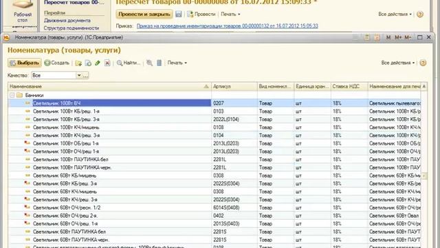Open the Приказ на проведение инвентаризации link

[228, 26]
